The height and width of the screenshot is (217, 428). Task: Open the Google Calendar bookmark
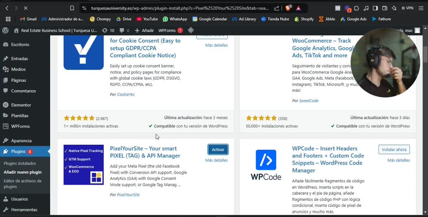210,19
